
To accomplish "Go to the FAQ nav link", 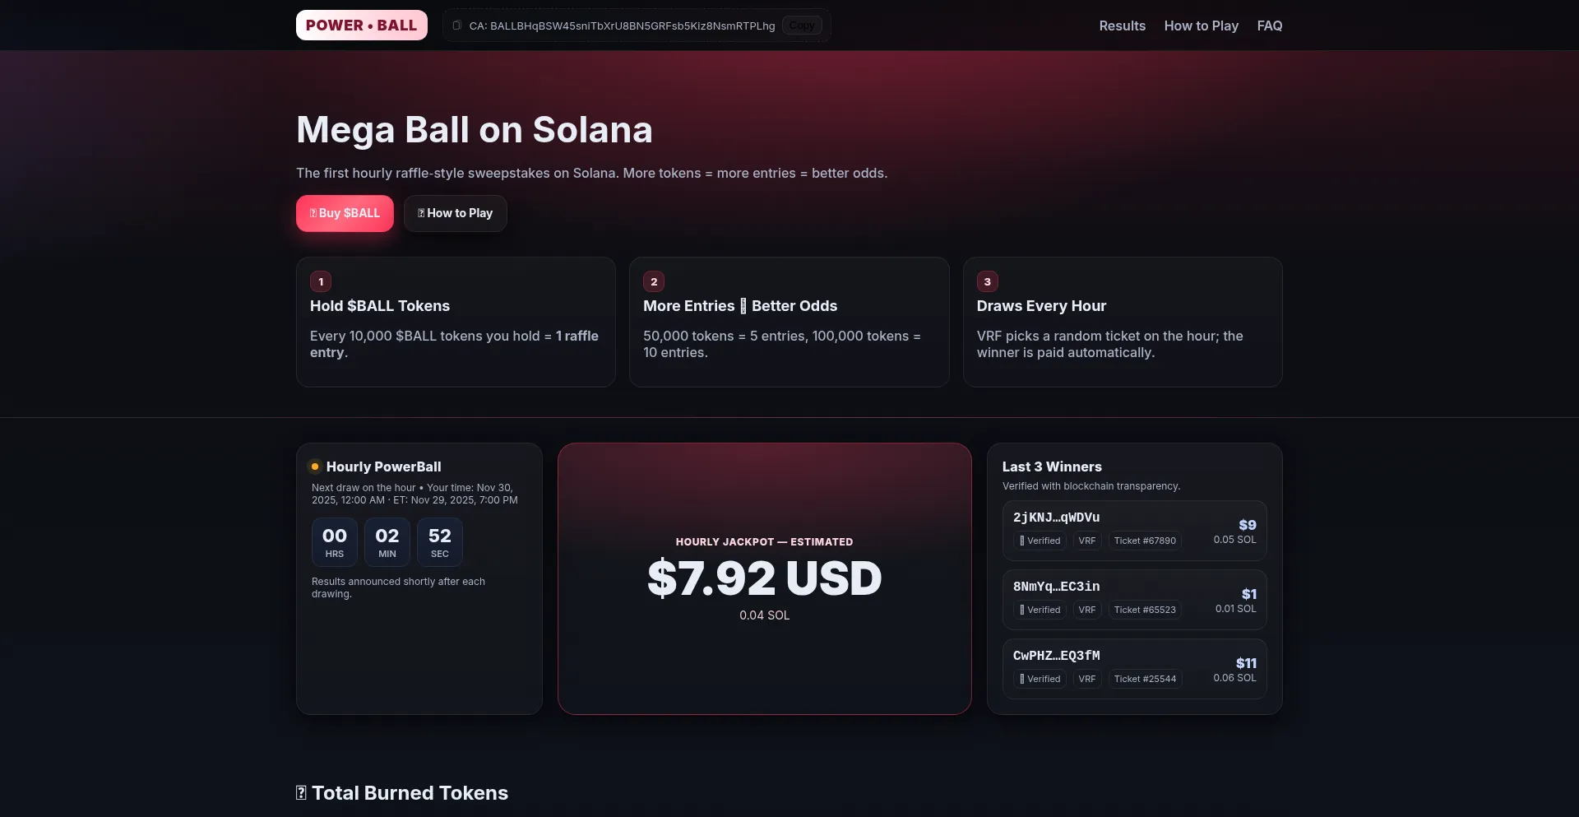I will tap(1269, 26).
